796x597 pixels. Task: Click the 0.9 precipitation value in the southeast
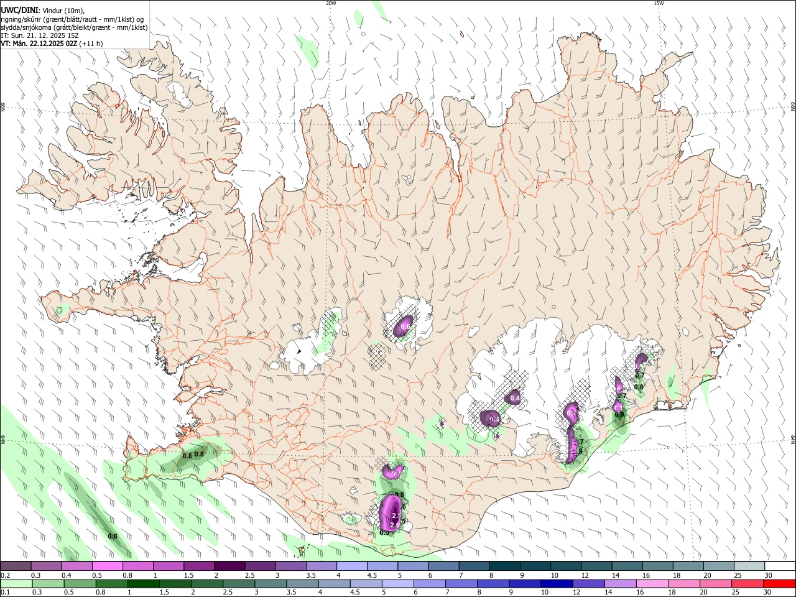click(x=619, y=414)
